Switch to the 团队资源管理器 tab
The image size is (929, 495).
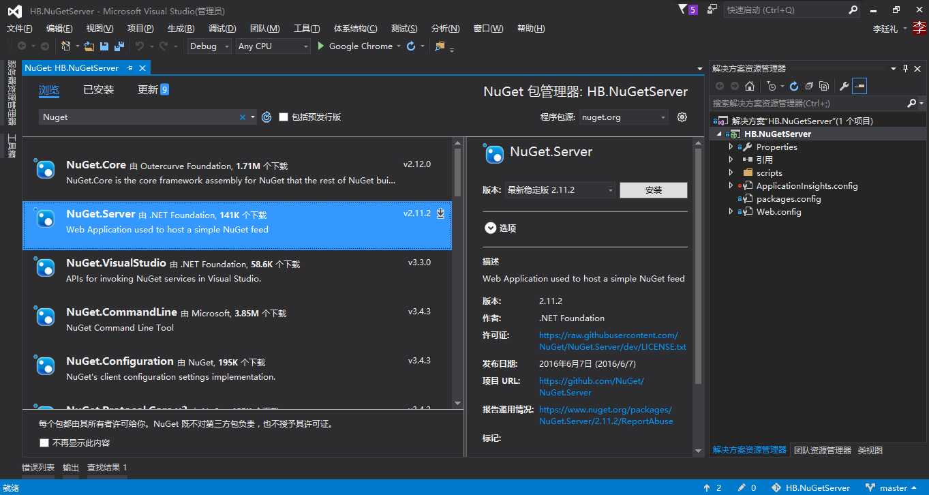[823, 450]
